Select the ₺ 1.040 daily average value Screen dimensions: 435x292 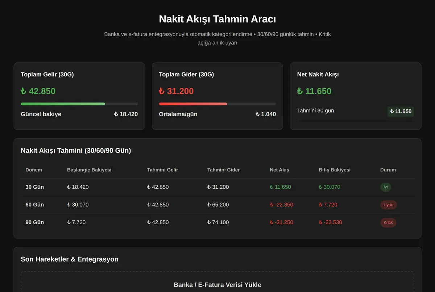266,114
